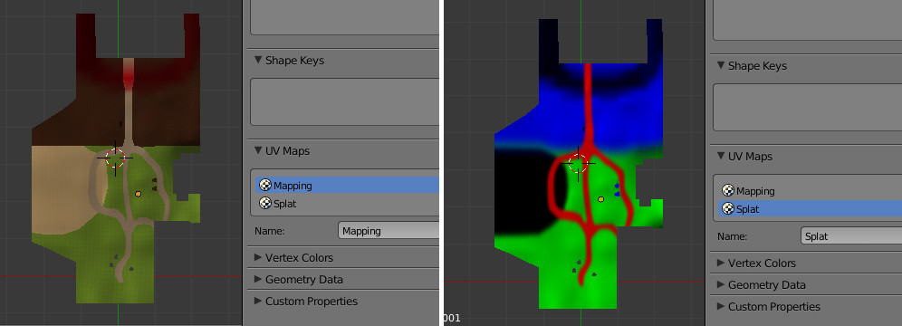Click Name field containing Mapping
Viewport: 902px width, 326px height.
pyautogui.click(x=389, y=231)
